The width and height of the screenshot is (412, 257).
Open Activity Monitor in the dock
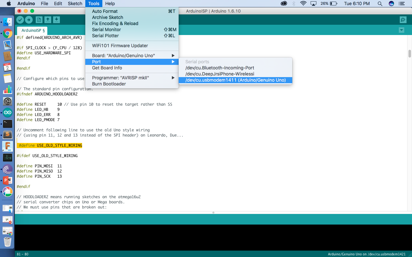click(8, 157)
